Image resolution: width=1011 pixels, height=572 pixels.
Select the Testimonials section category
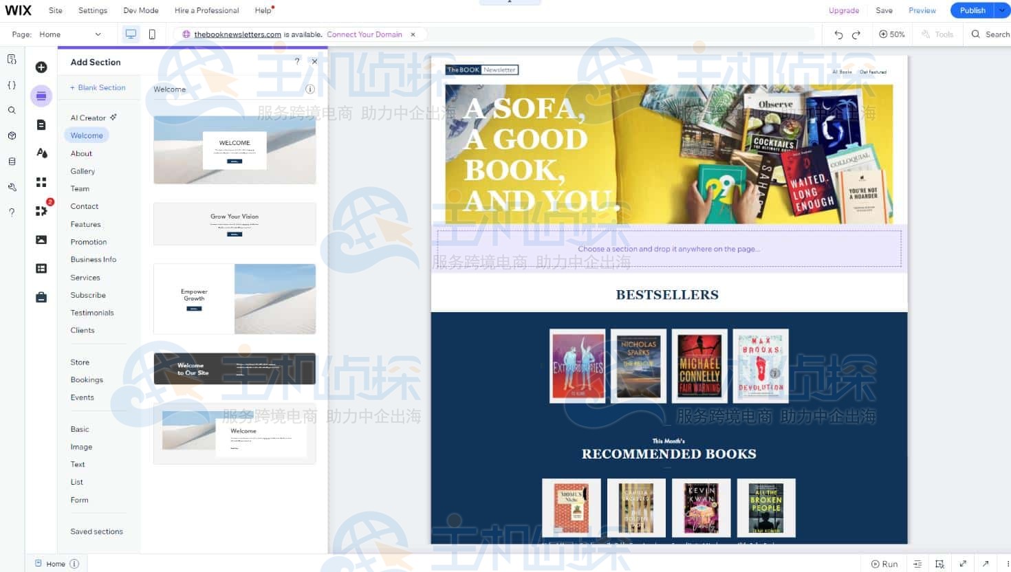[x=92, y=313]
